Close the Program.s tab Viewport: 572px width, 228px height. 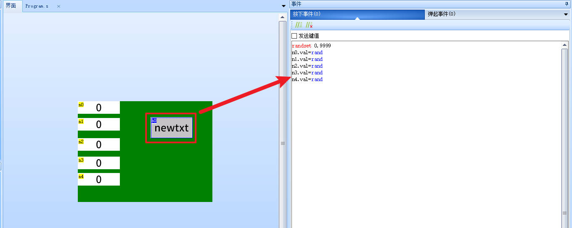click(x=58, y=6)
